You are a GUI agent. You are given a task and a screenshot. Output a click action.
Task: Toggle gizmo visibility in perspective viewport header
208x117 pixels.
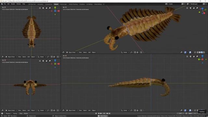(185, 52)
